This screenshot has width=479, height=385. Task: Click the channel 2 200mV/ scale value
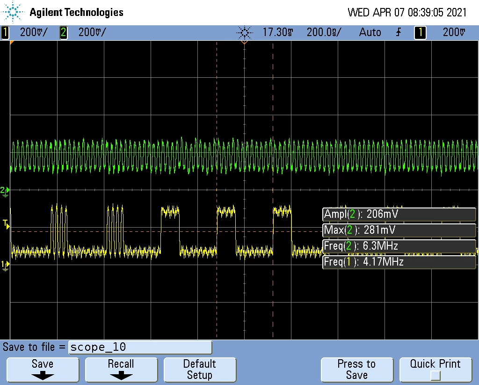[x=92, y=32]
